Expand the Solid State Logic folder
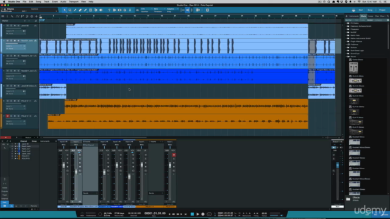The width and height of the screenshot is (390, 219). click(x=347, y=50)
